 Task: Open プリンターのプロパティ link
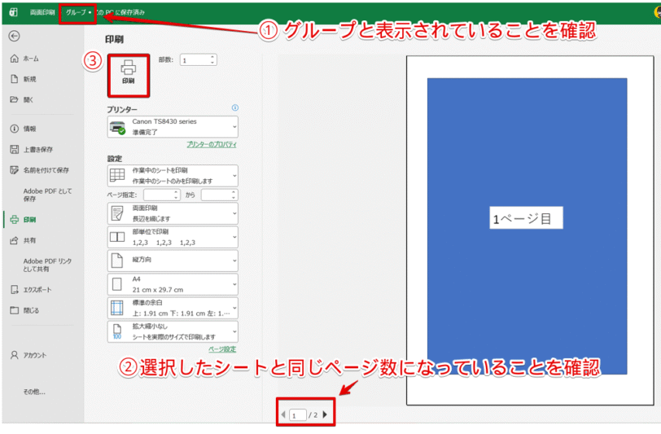[x=212, y=145]
